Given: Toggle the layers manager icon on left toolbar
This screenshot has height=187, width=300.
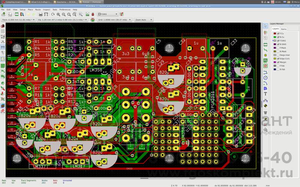Looking at the screenshot, I should coord(3,106).
